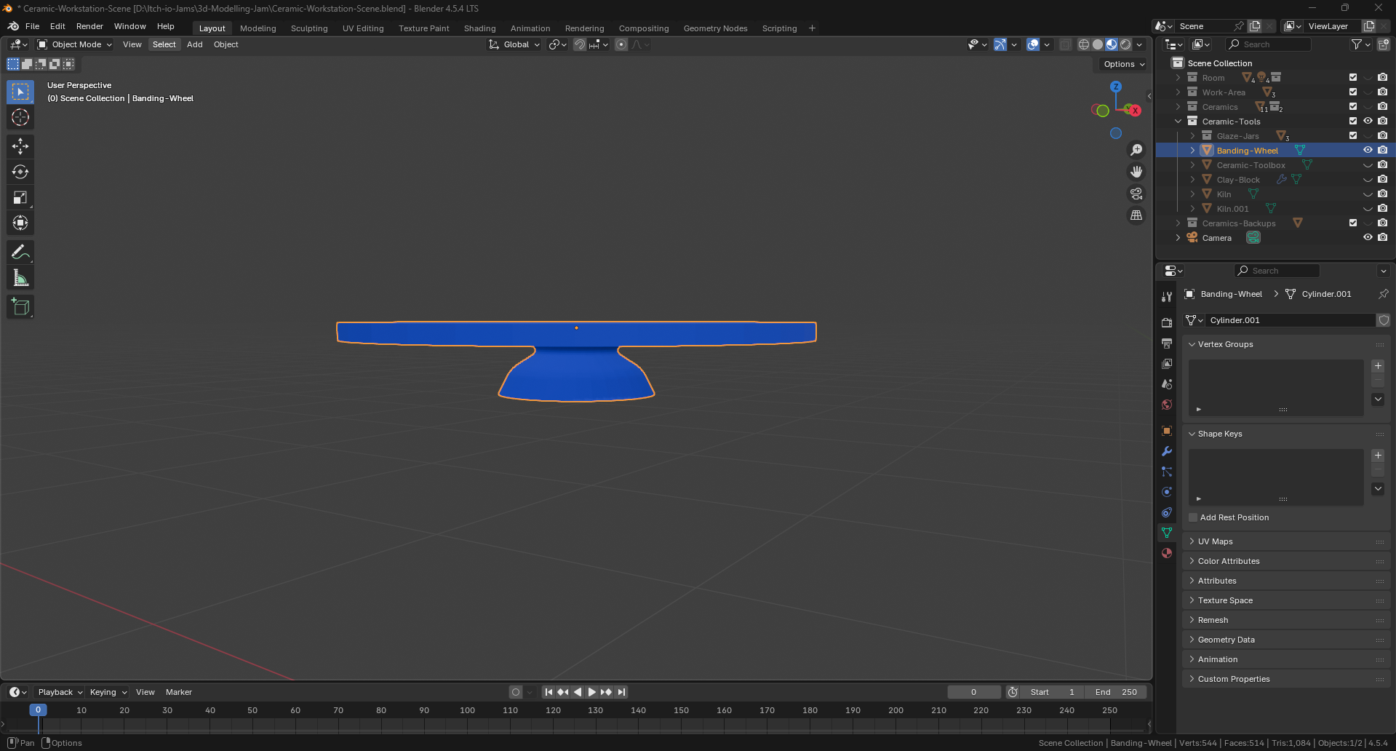Click the Start frame field
1396x751 pixels.
pos(1053,692)
